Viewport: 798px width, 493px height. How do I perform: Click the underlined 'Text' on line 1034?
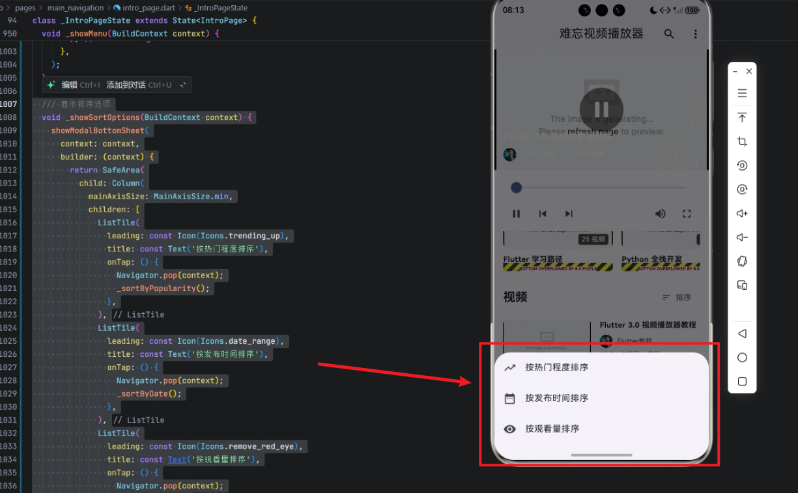point(177,460)
